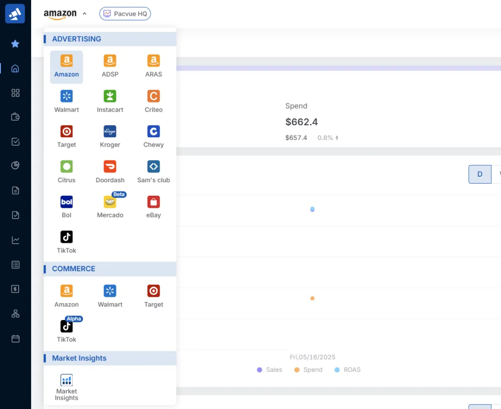This screenshot has width=501, height=409.
Task: Click the $662.4 spend value
Action: tap(302, 122)
